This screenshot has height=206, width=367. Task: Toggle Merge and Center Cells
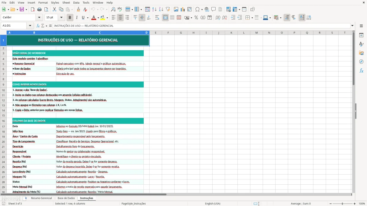(165, 18)
